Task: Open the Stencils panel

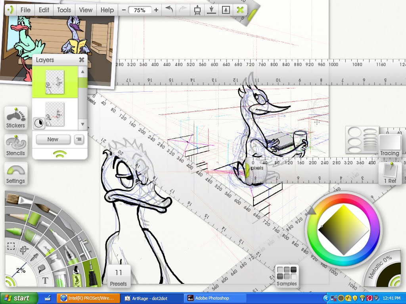Action: pyautogui.click(x=15, y=145)
